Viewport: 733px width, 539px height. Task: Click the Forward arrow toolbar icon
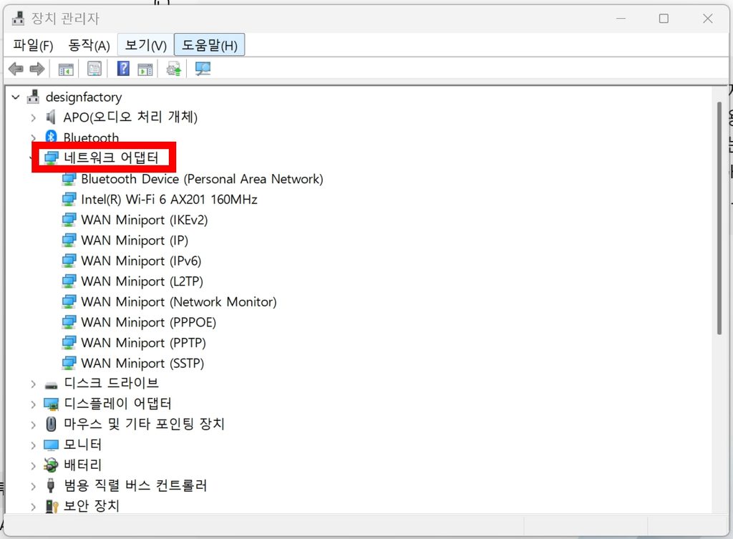pyautogui.click(x=37, y=69)
